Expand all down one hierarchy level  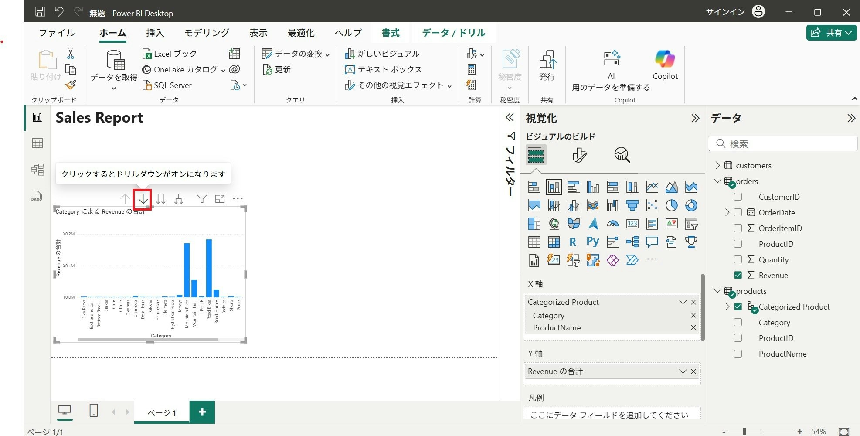pos(179,199)
